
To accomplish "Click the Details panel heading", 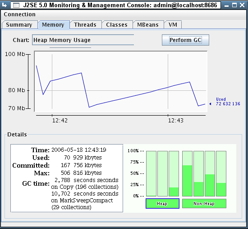I will point(17,135).
